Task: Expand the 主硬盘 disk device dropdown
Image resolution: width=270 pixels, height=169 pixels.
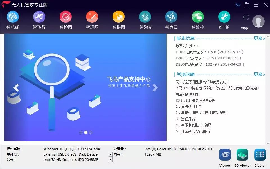Action: 110,154
